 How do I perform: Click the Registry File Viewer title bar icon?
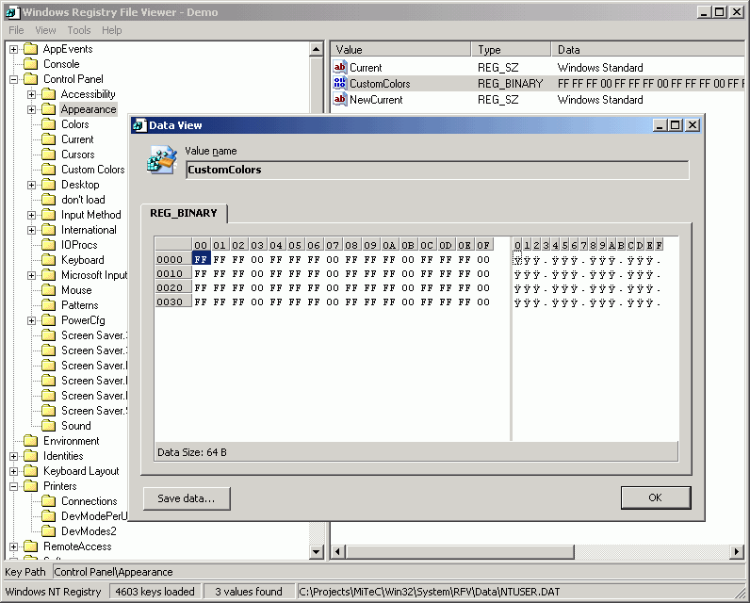12,12
